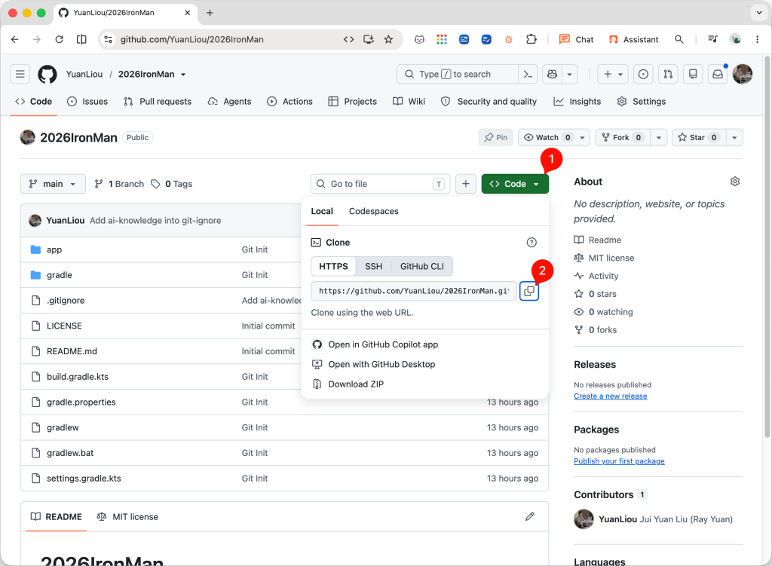The image size is (772, 566).
Task: Open the Copilot chat icon
Action: point(553,75)
